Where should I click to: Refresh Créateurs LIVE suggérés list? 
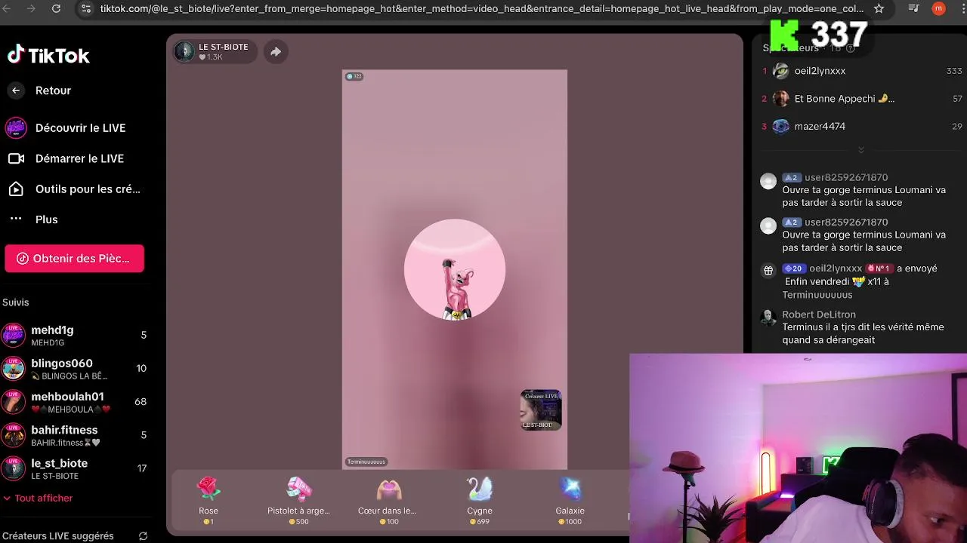(x=143, y=536)
